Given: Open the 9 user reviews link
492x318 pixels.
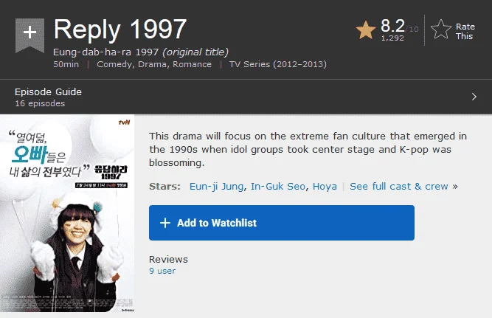Looking at the screenshot, I should (162, 271).
